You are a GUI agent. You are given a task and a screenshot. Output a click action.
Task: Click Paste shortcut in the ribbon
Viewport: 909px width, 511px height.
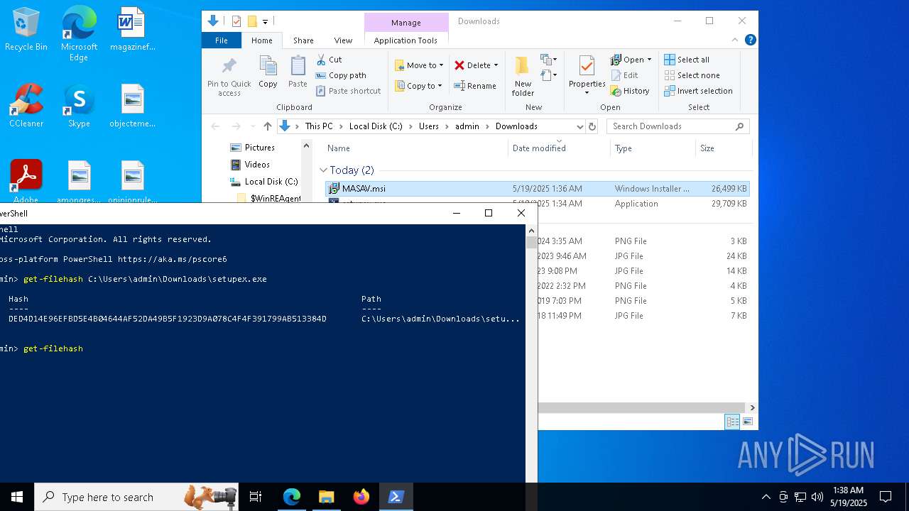click(x=348, y=91)
